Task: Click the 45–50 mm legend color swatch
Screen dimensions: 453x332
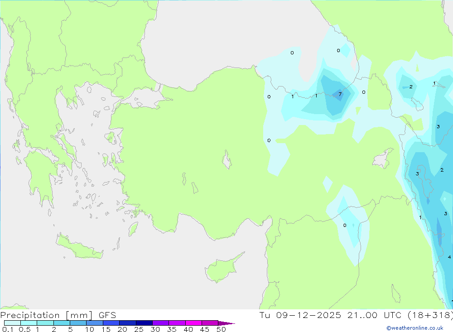Action: coord(210,323)
